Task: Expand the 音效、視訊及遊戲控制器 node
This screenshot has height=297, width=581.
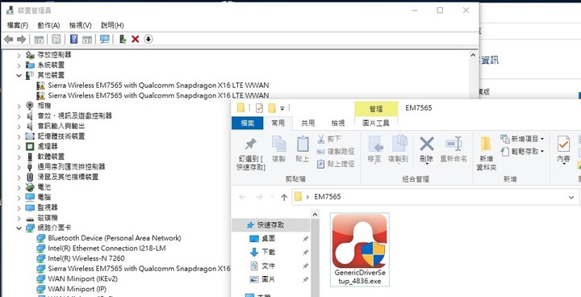Action: (19, 116)
